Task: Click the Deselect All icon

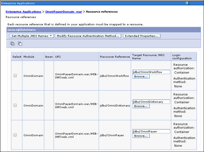Action: 20,43
